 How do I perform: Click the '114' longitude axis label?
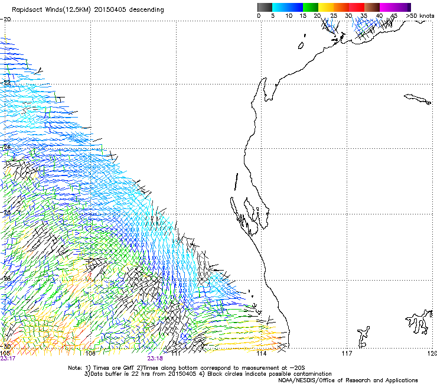262,353
